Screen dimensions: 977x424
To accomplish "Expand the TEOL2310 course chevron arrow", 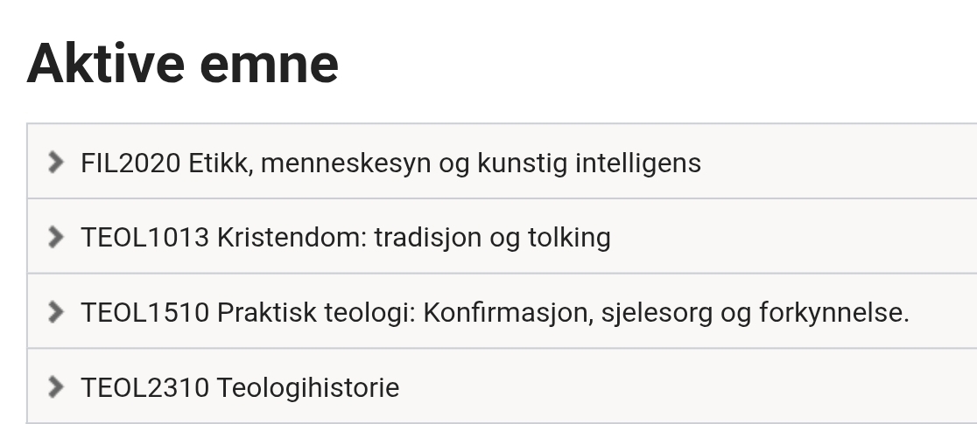I will 56,386.
